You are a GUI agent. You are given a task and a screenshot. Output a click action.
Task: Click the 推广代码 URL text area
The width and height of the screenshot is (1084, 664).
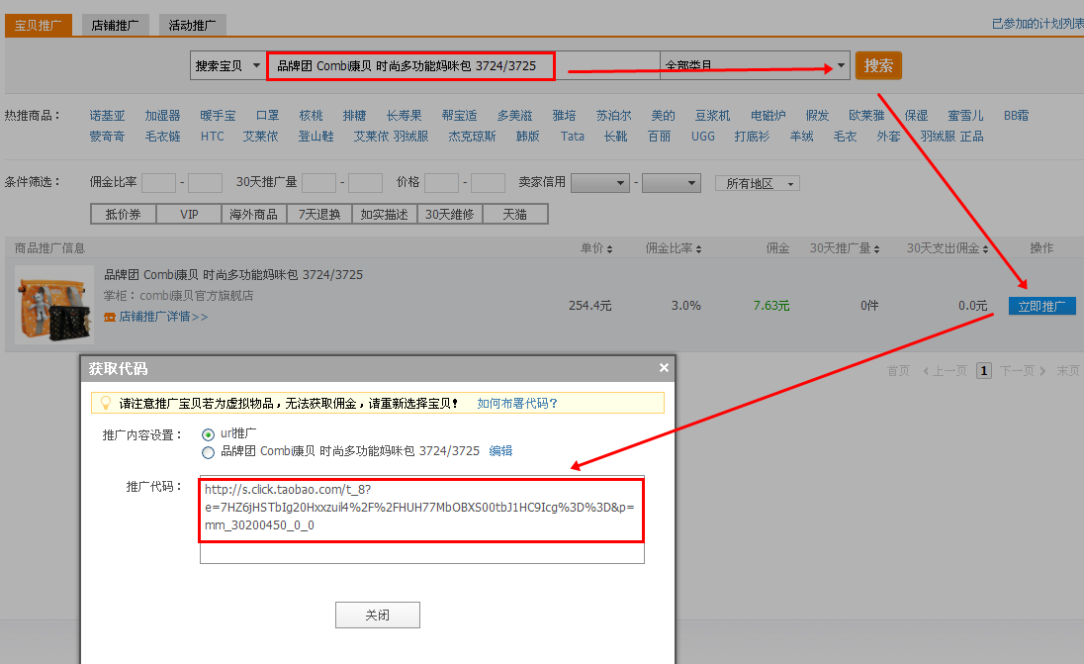point(421,520)
